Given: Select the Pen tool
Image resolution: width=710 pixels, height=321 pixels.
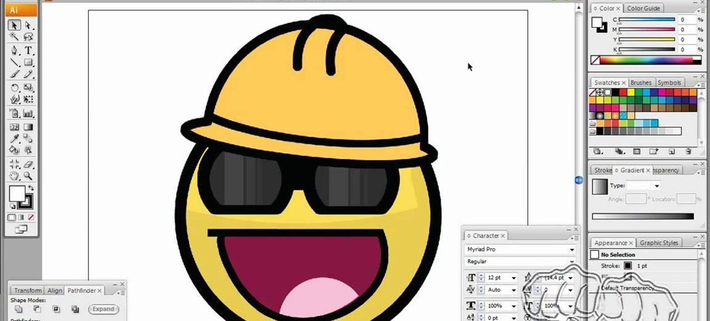Looking at the screenshot, I should (x=15, y=50).
